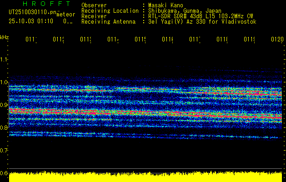The height and width of the screenshot is (182, 286).
Task: Click the 0111 time marker
Action: click(31, 40)
